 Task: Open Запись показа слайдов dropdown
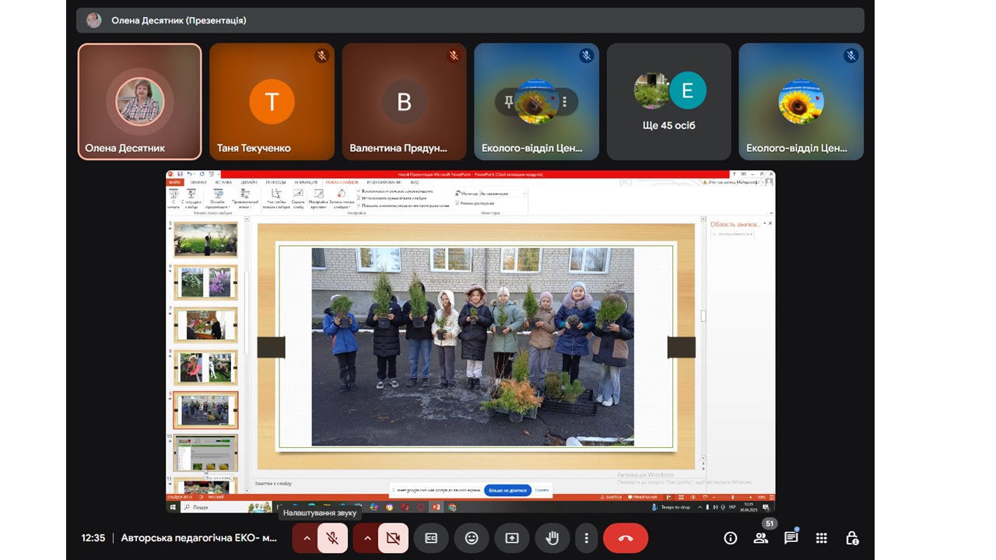pyautogui.click(x=341, y=198)
